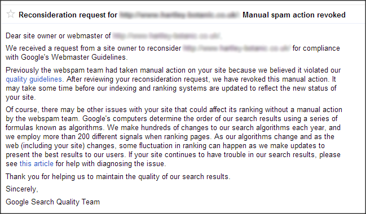The image size is (366, 214).
Task: Click blurred URL after "webmaster of"
Action: tap(167, 36)
